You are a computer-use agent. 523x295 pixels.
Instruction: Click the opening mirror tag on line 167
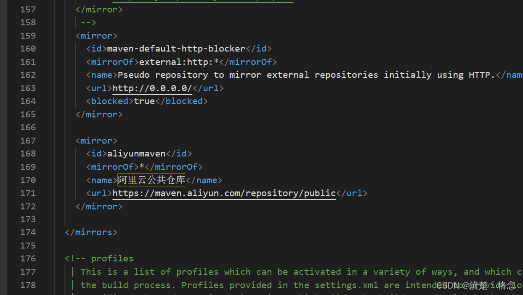96,140
